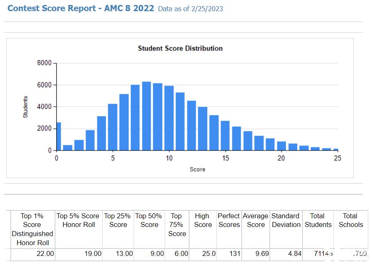Select the Perfect Scores column header
This screenshot has width=372, height=265.
pos(229,220)
